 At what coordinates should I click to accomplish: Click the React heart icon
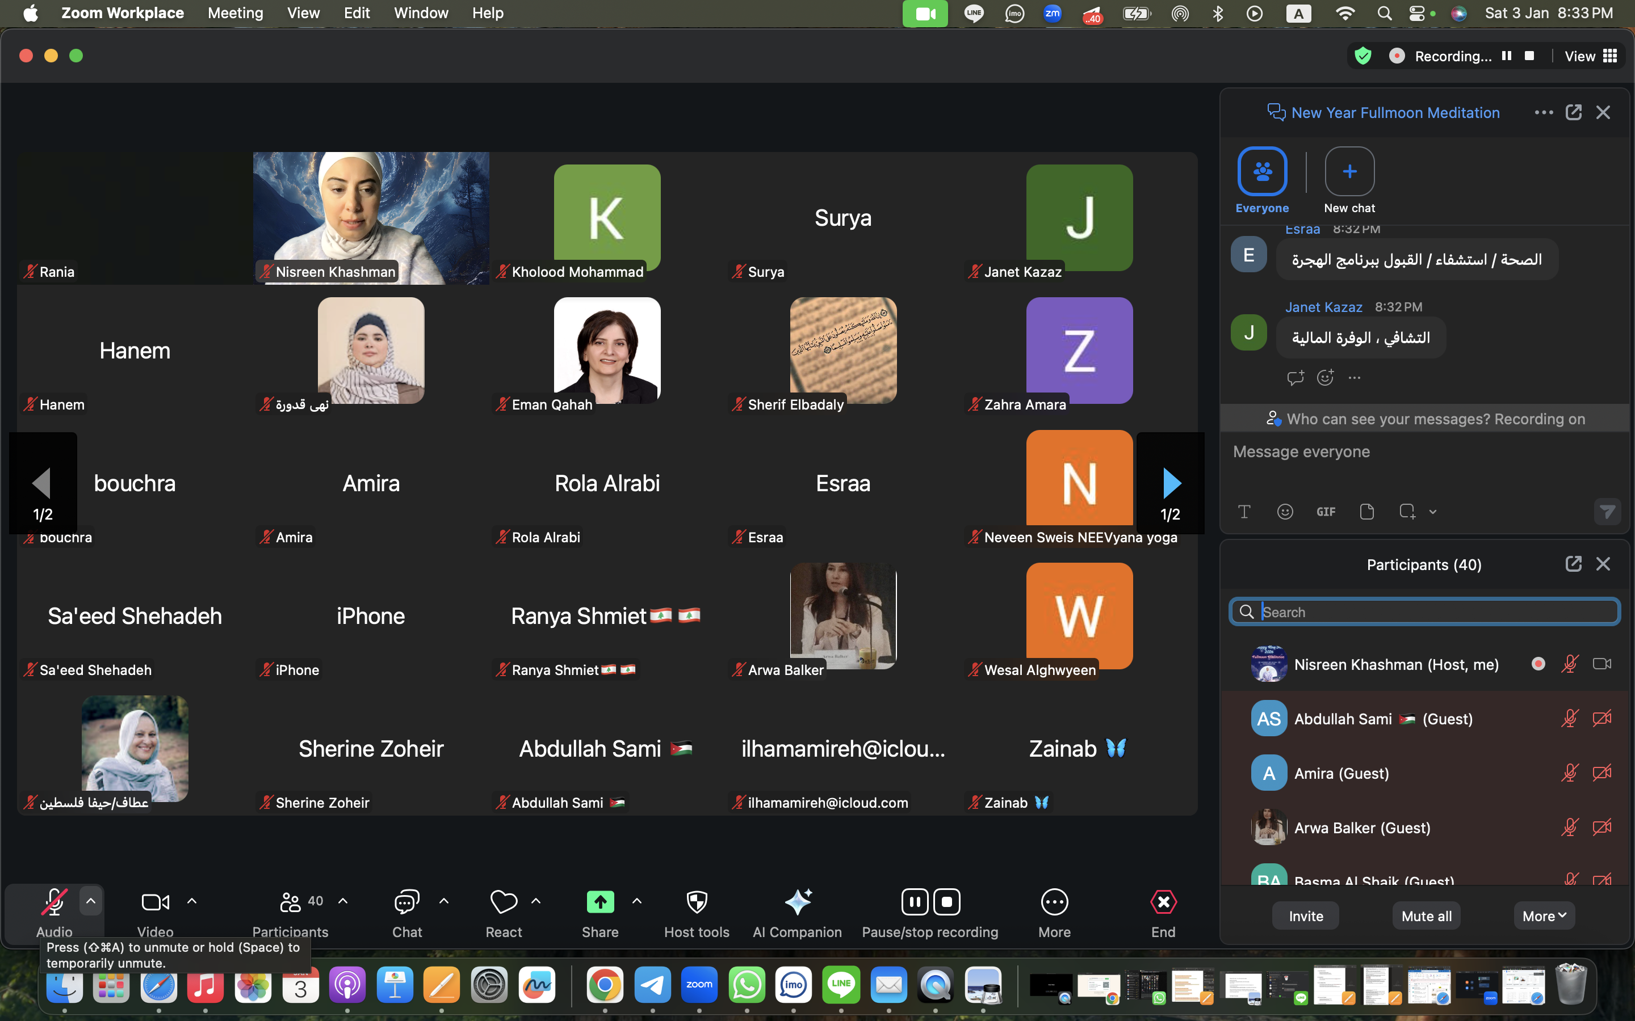504,902
